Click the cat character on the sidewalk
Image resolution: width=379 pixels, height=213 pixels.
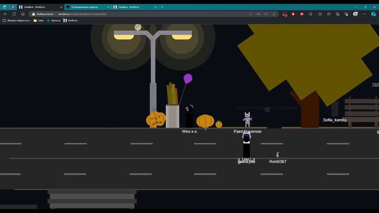[x=248, y=120]
